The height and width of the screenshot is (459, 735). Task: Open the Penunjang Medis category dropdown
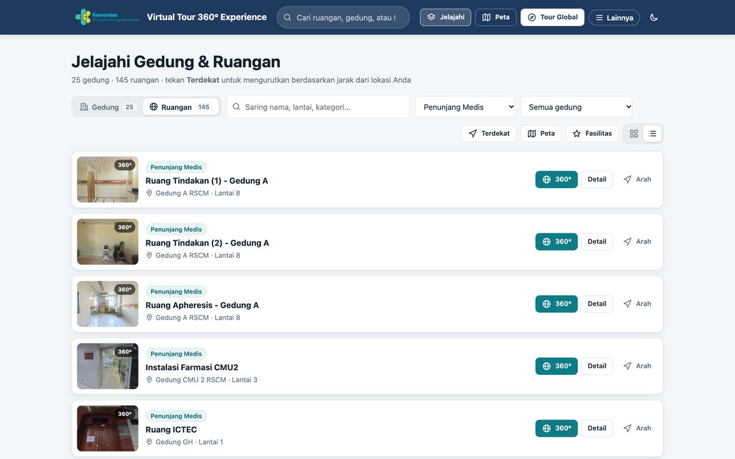point(465,107)
